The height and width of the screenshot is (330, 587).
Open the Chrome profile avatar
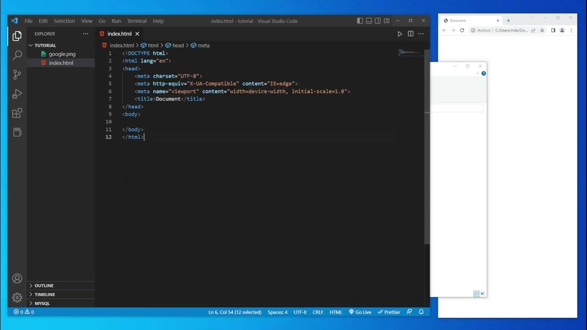562,30
